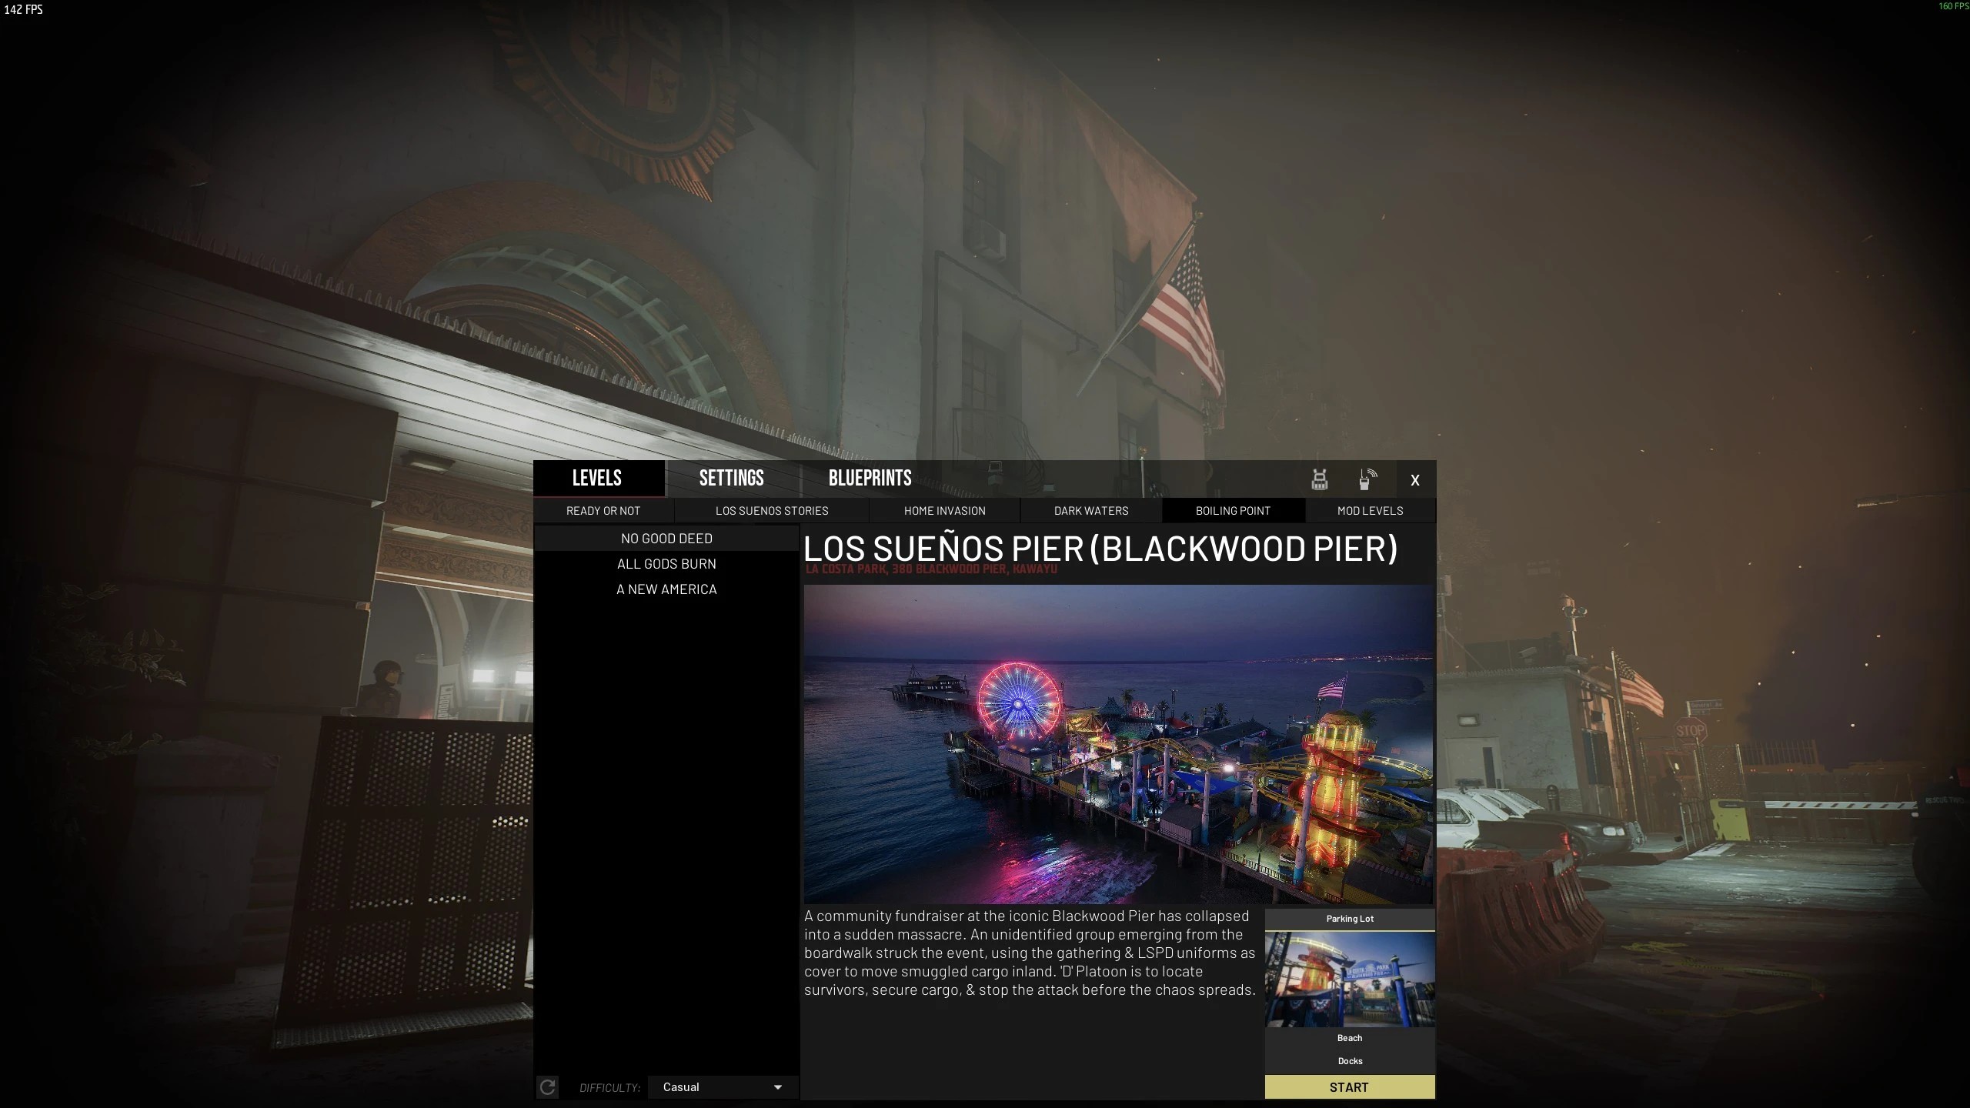
Task: Select the READY OR NOT category tab
Action: [603, 510]
